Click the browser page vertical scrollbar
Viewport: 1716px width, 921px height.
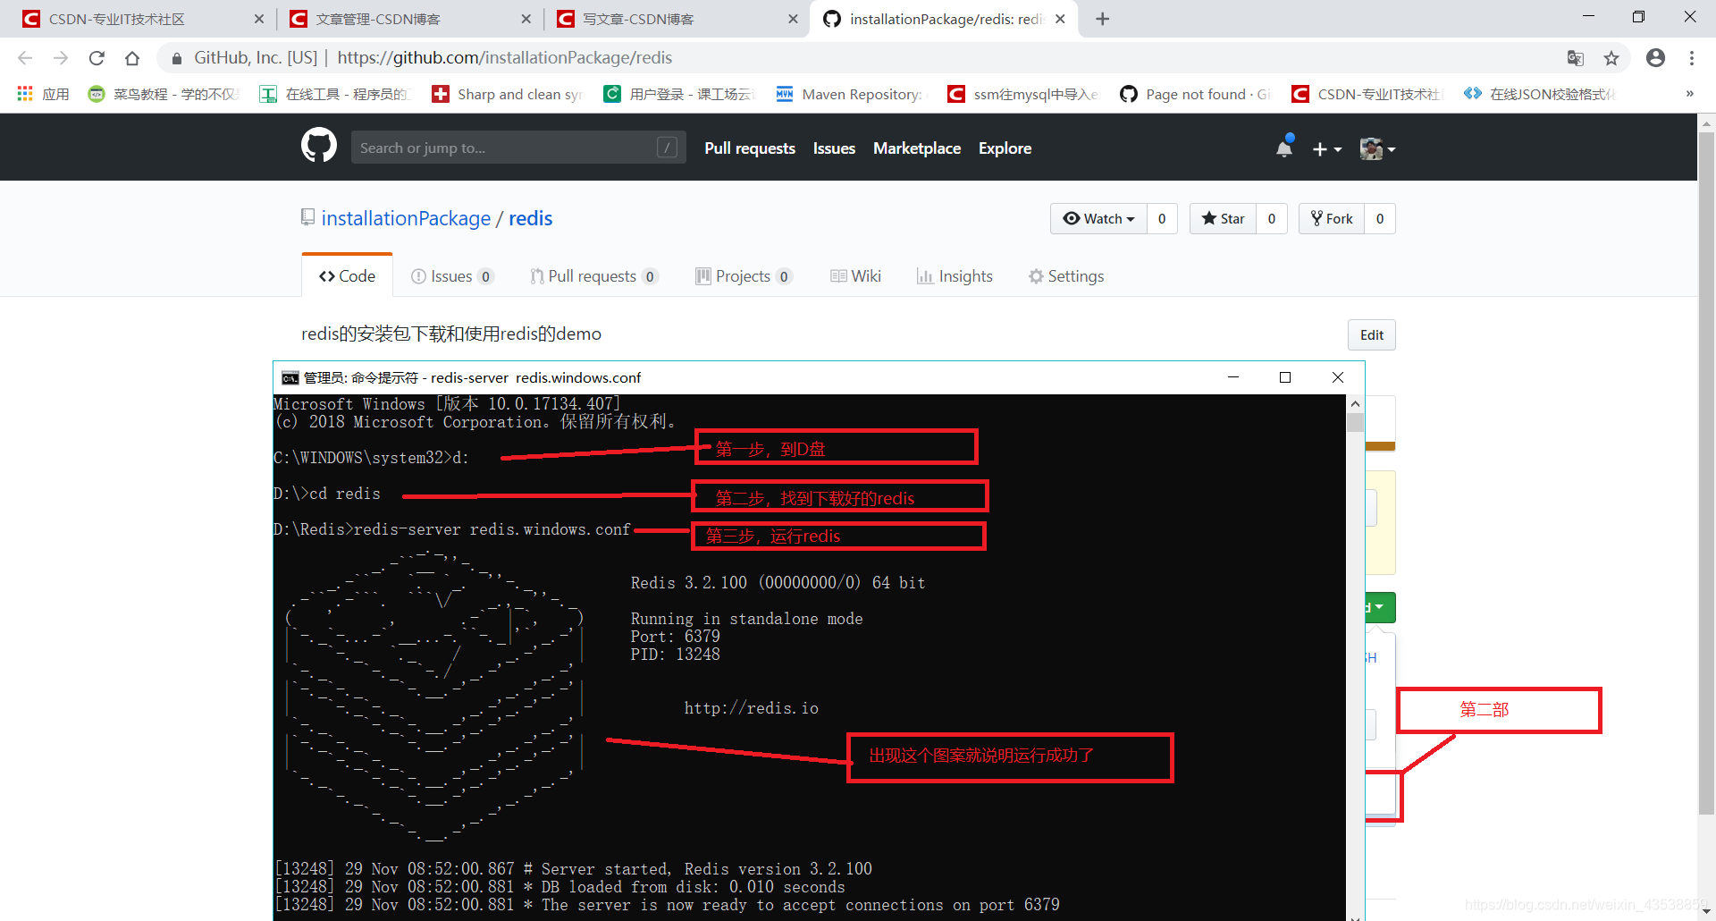click(x=1706, y=474)
